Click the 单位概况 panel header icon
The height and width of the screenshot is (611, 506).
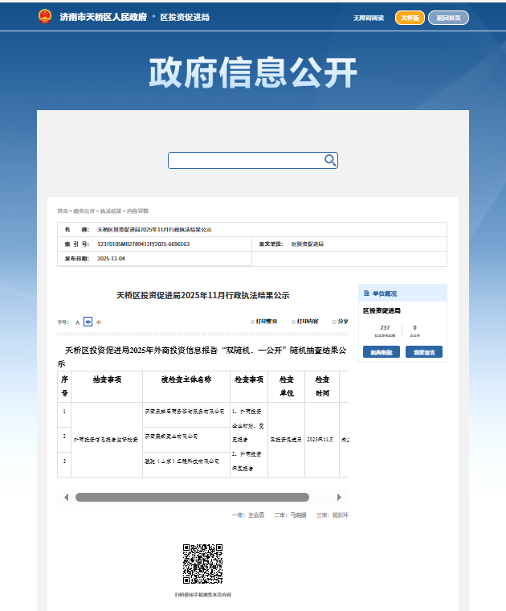click(366, 293)
